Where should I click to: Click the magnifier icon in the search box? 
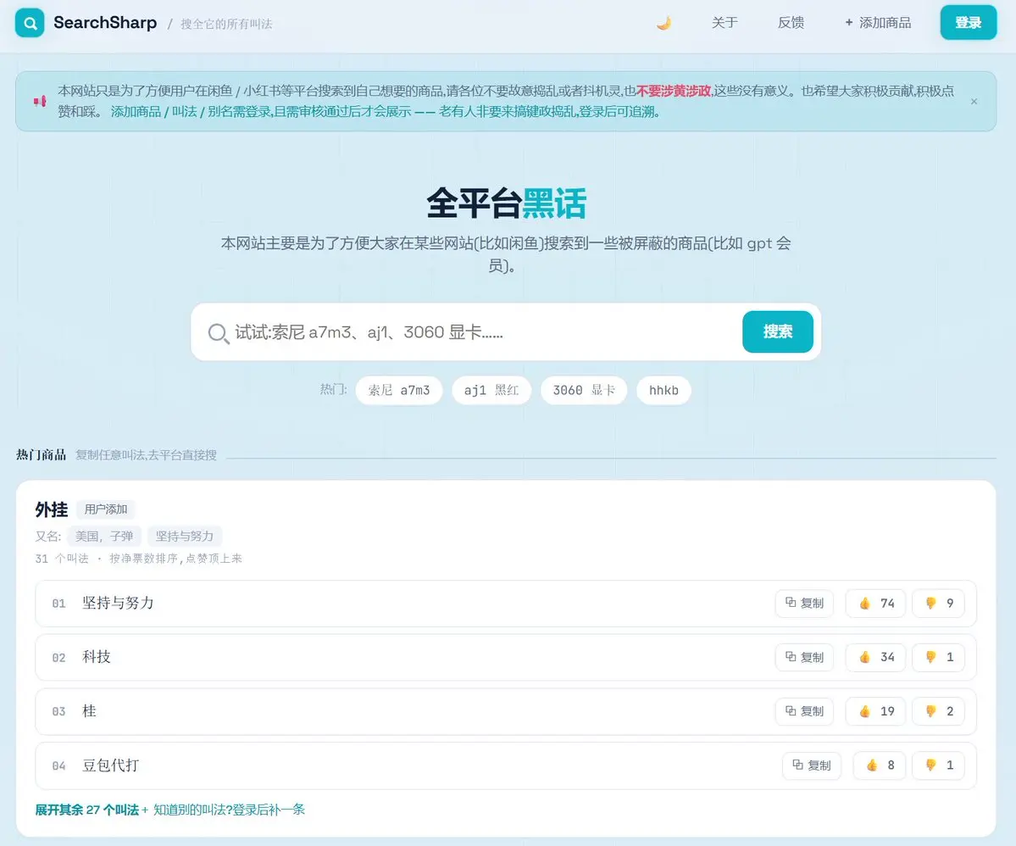(x=219, y=333)
